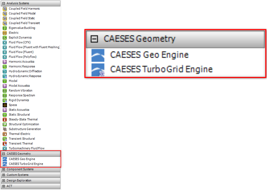Viewport: 267px width, 190px height.
Task: Click the Harmonic Acoustics icon
Action: click(x=5, y=62)
